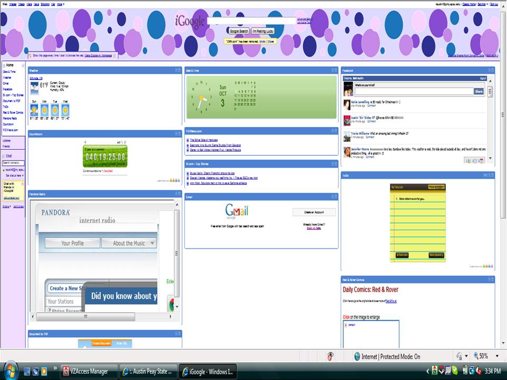The width and height of the screenshot is (507, 380).
Task: Undo the CNN.com gadget removal
Action: tap(262, 41)
